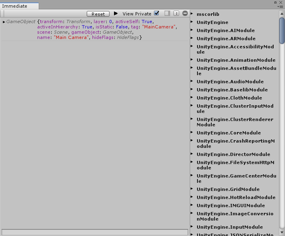Screen dimensions: 285x236
Task: Click the Scene value text
Action: (61, 32)
